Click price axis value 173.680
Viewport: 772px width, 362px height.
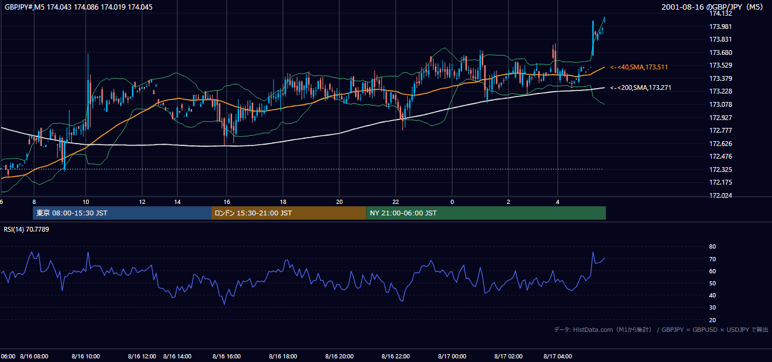coord(721,52)
